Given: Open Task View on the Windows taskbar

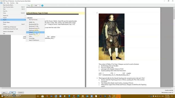Looking at the screenshot, I should coord(38,96).
